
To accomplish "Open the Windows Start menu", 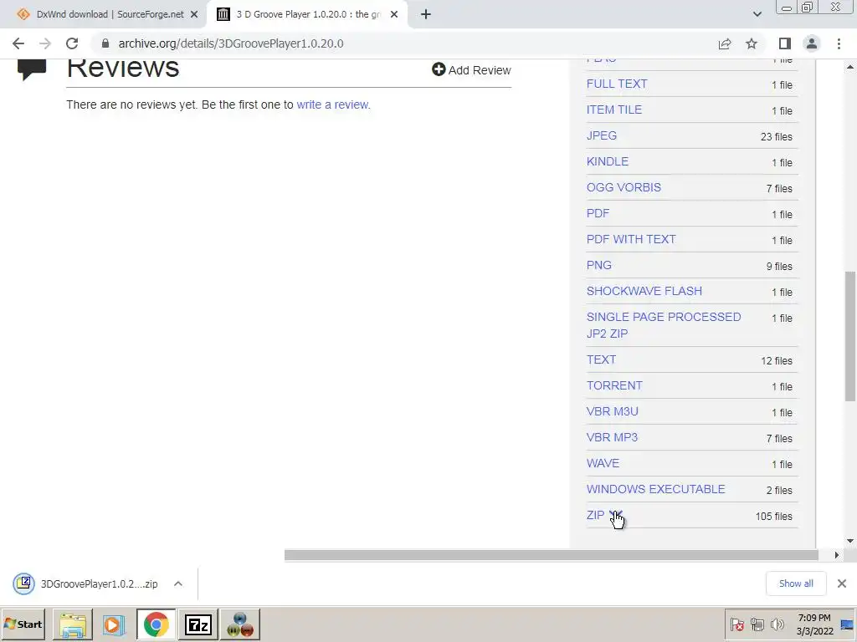I will (23, 624).
